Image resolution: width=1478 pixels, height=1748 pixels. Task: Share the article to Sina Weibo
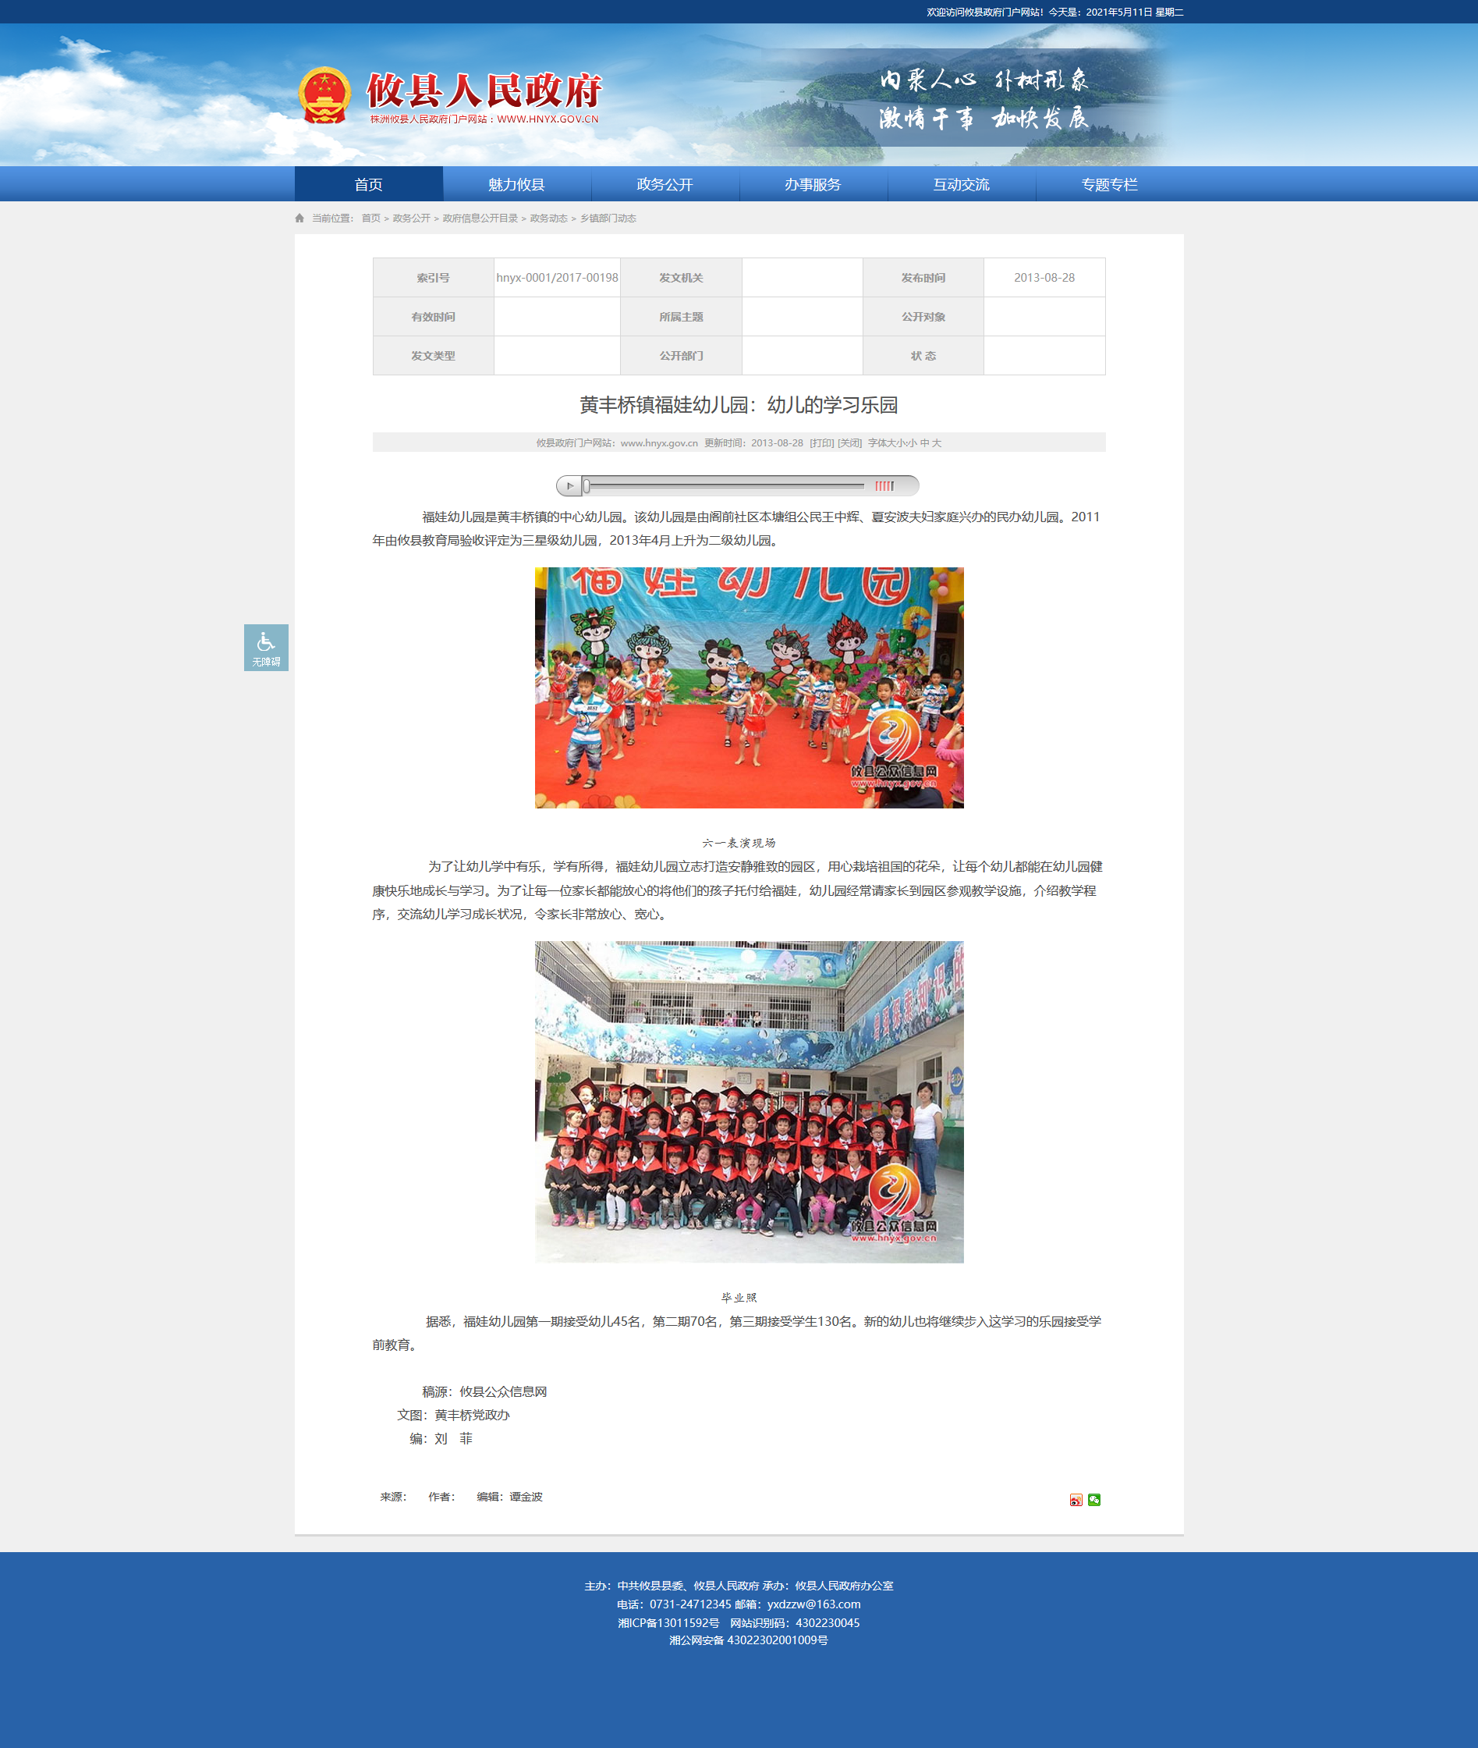point(1075,1500)
